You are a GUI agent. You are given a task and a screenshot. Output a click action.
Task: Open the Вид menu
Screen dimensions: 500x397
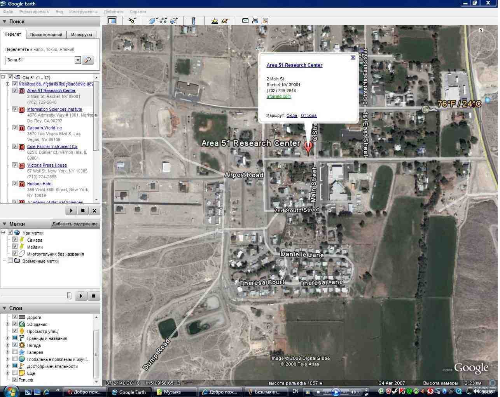59,12
